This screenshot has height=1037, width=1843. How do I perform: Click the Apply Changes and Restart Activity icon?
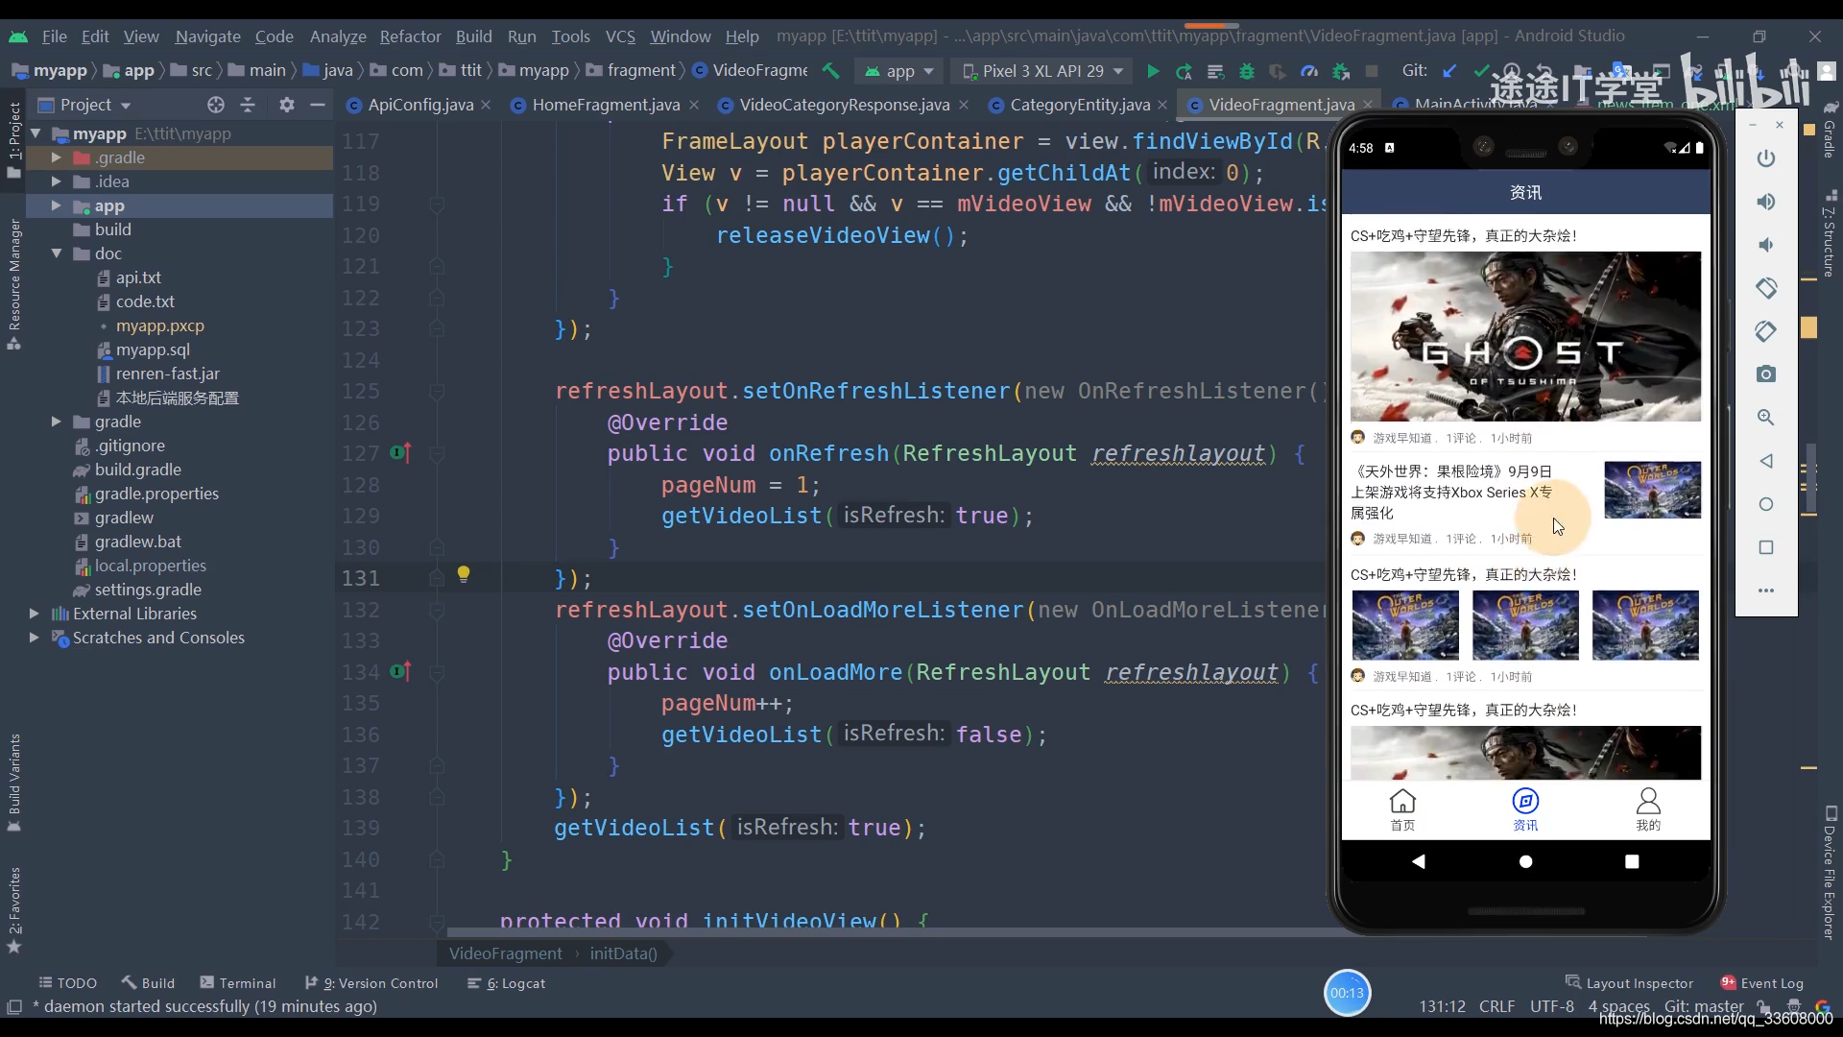(1184, 71)
